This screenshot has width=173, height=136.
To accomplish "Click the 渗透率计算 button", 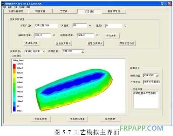I will (31, 43).
